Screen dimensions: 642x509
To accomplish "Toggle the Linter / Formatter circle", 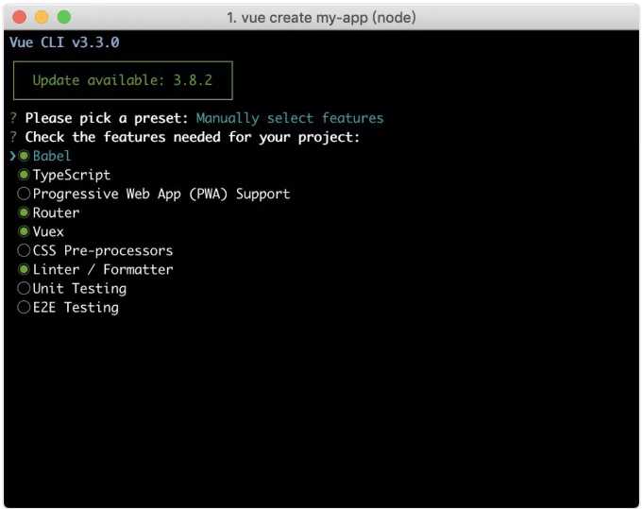I will click(24, 269).
